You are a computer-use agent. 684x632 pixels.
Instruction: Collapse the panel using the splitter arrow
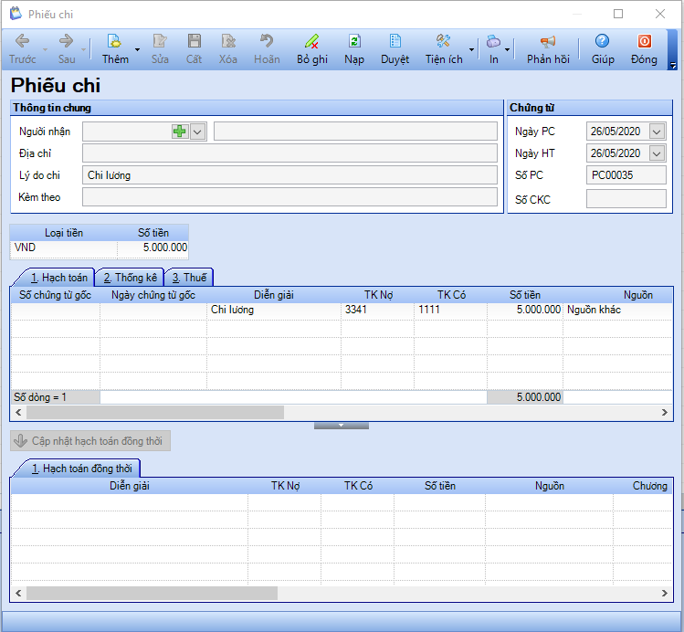tap(342, 426)
